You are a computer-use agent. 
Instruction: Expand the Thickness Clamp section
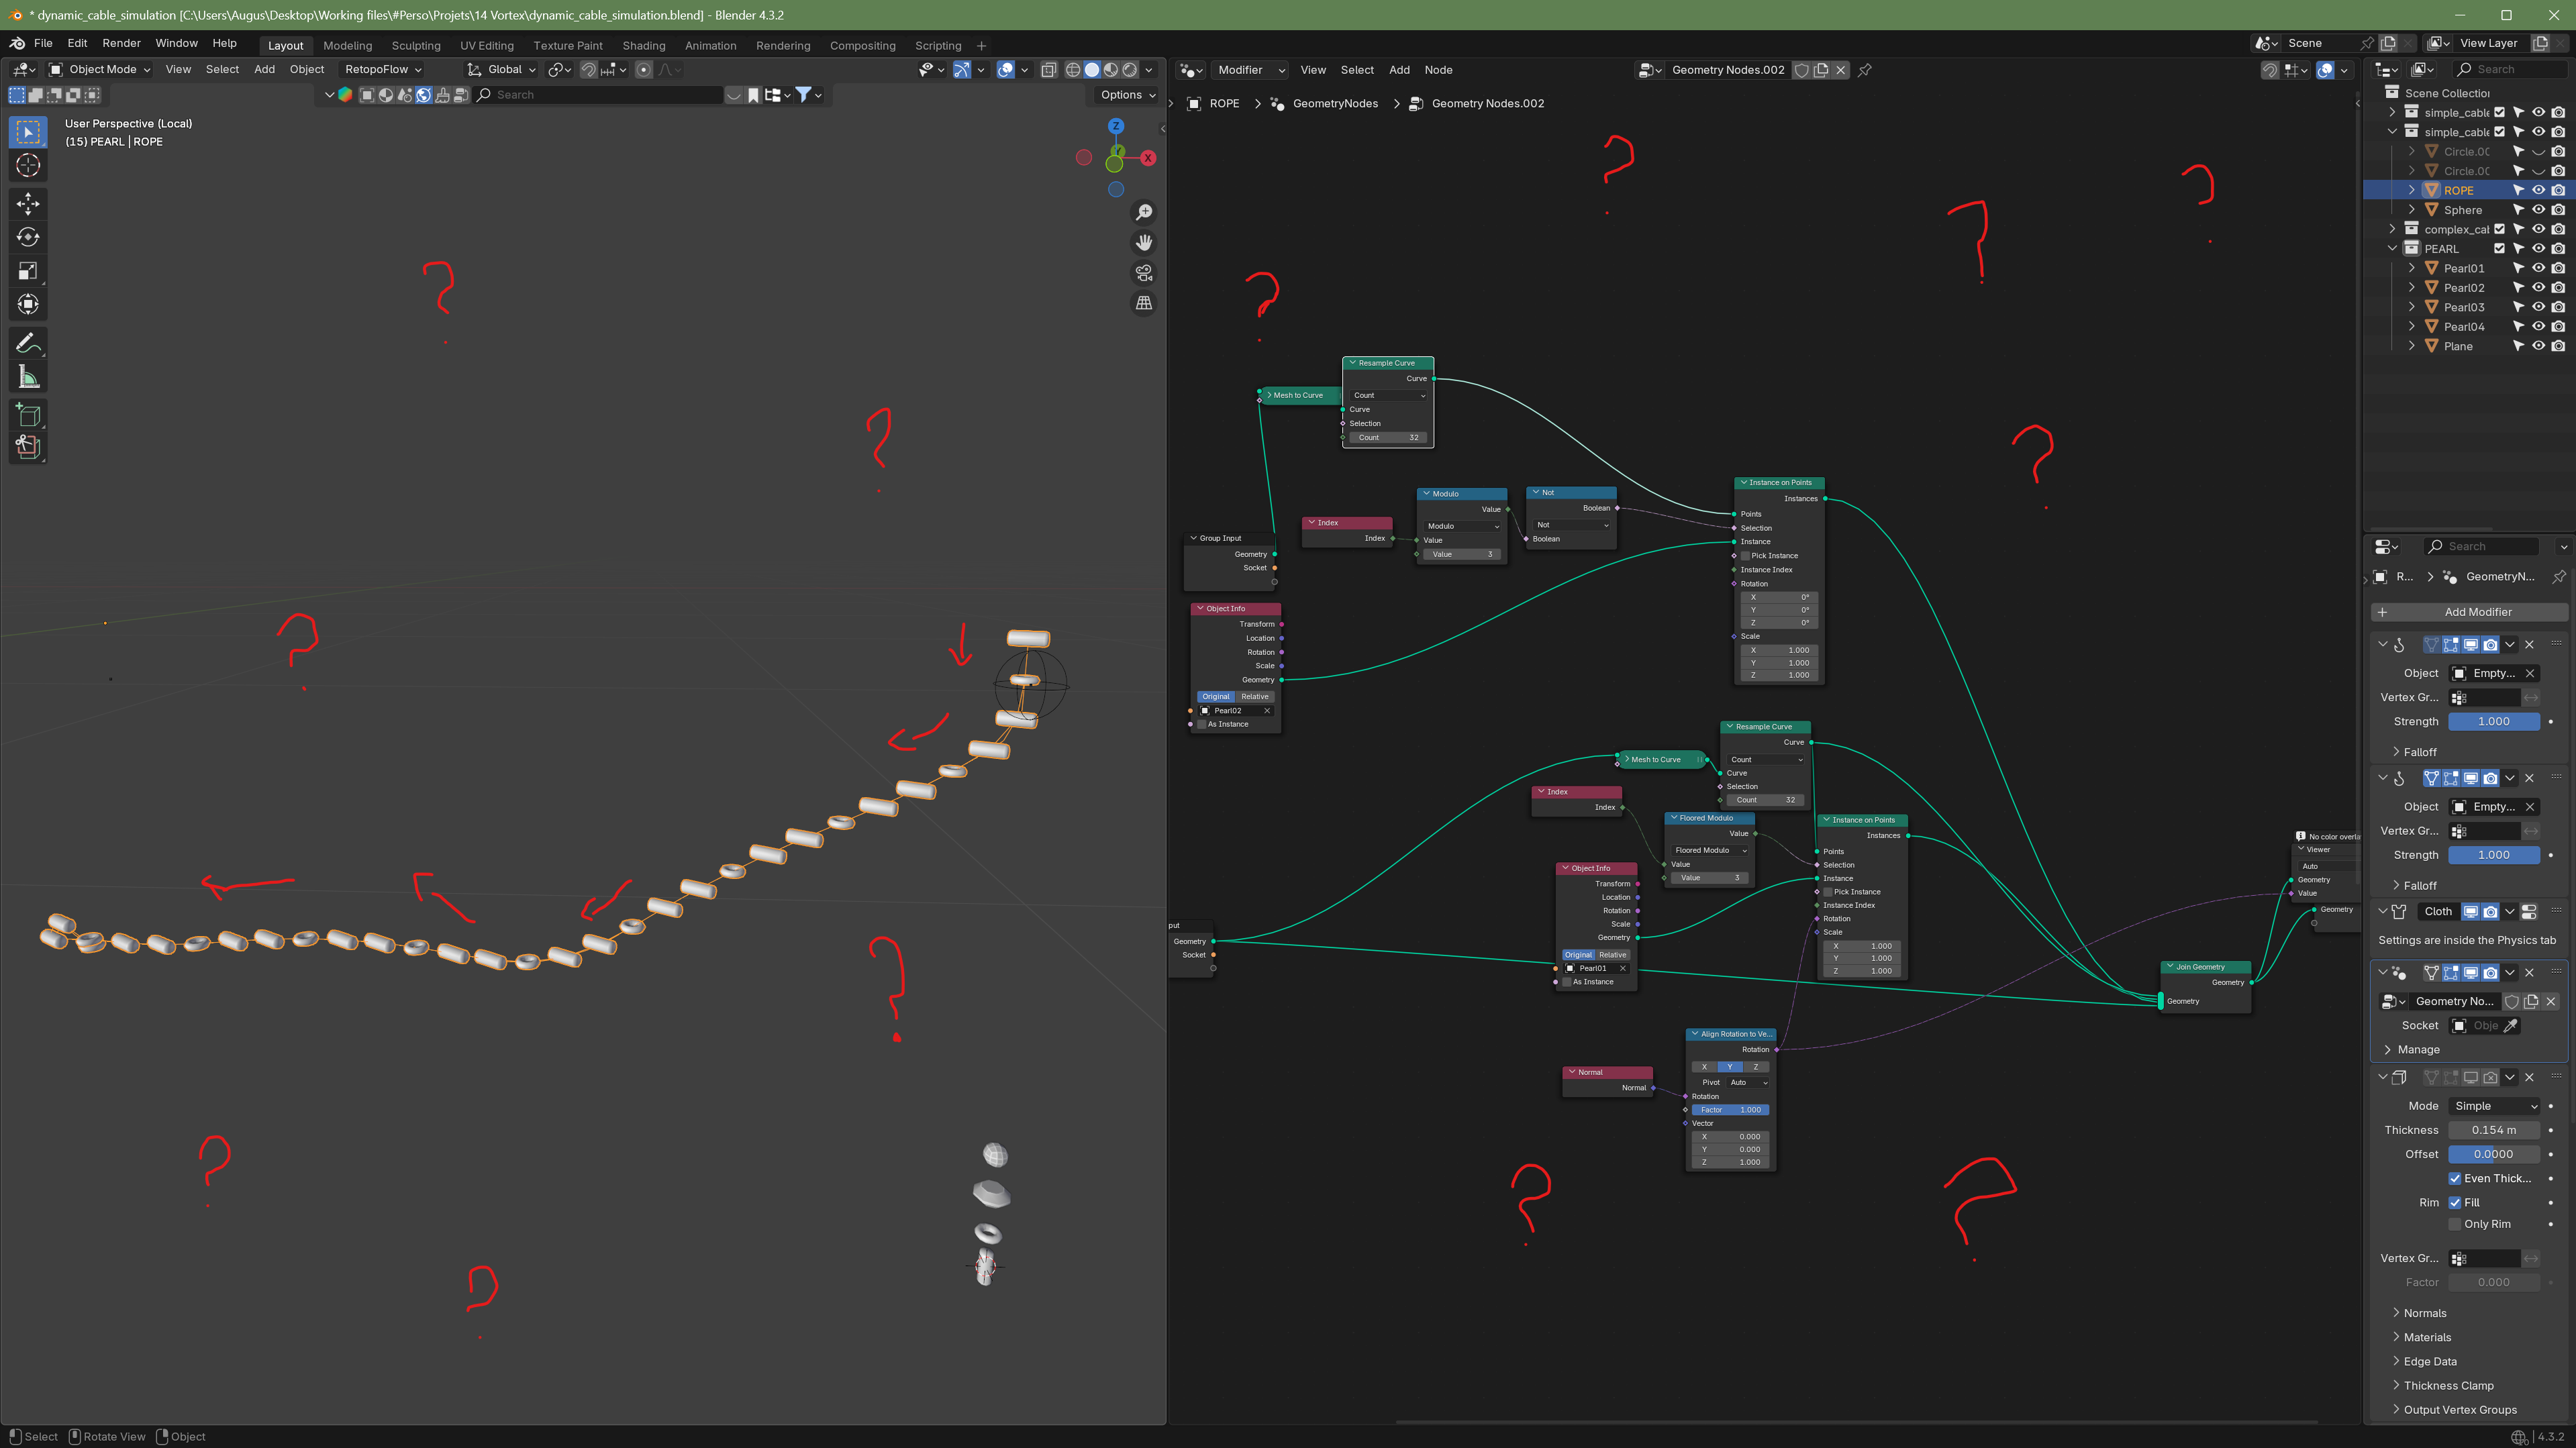click(x=2448, y=1385)
